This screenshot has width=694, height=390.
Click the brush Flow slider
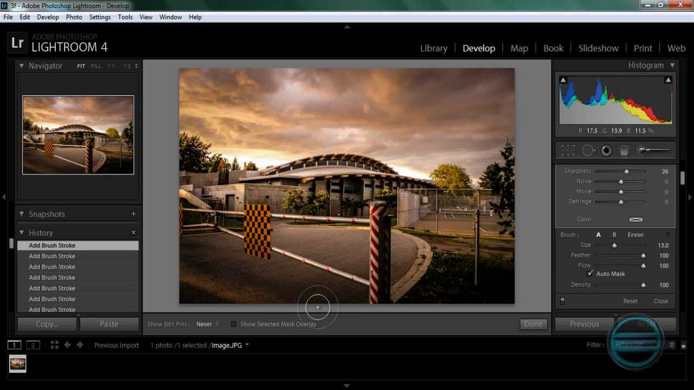620,266
